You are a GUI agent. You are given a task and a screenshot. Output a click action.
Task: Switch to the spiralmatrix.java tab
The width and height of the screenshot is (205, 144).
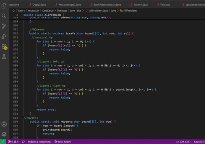[x=194, y=5]
